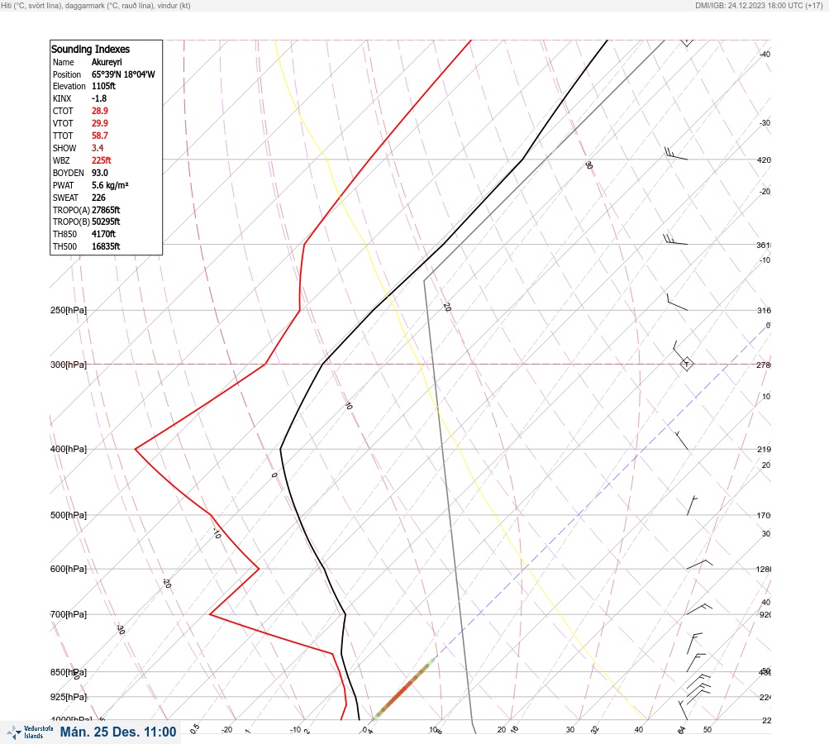Click the dew point kink at 600 hPa
Viewport: 829px width, 744px height.
(x=259, y=569)
